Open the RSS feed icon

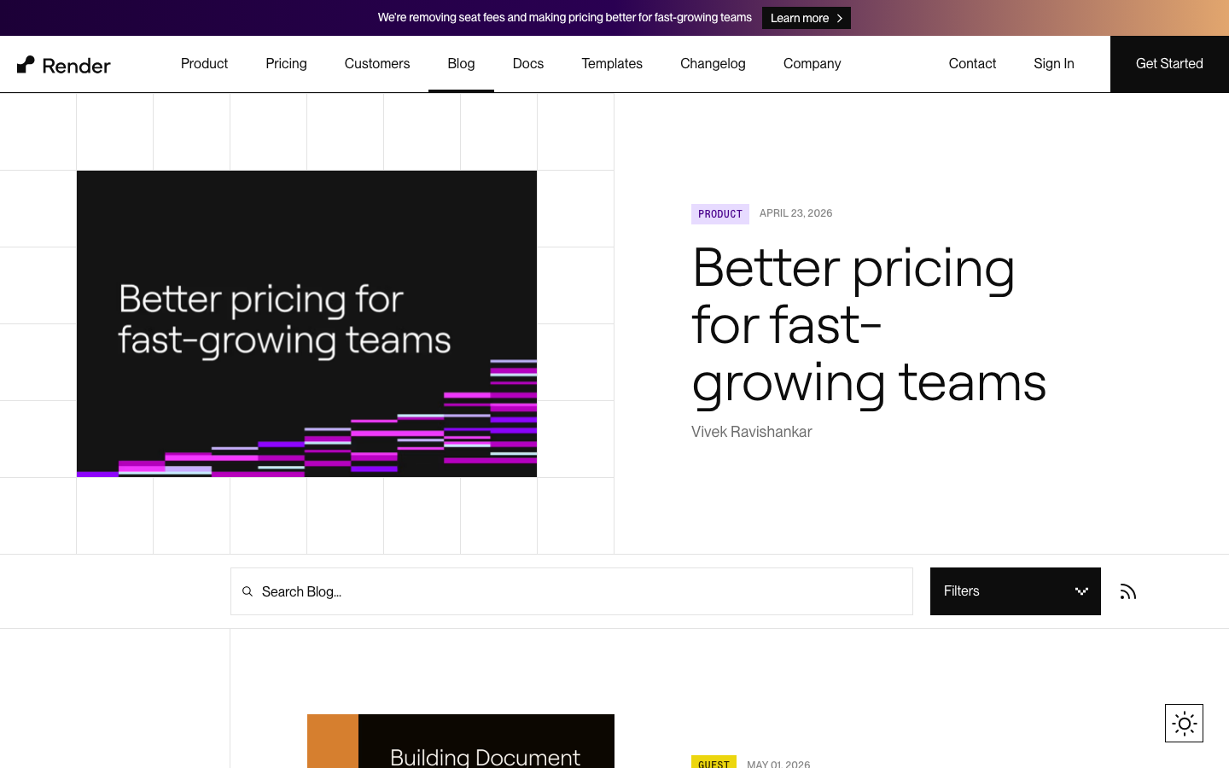(1128, 591)
